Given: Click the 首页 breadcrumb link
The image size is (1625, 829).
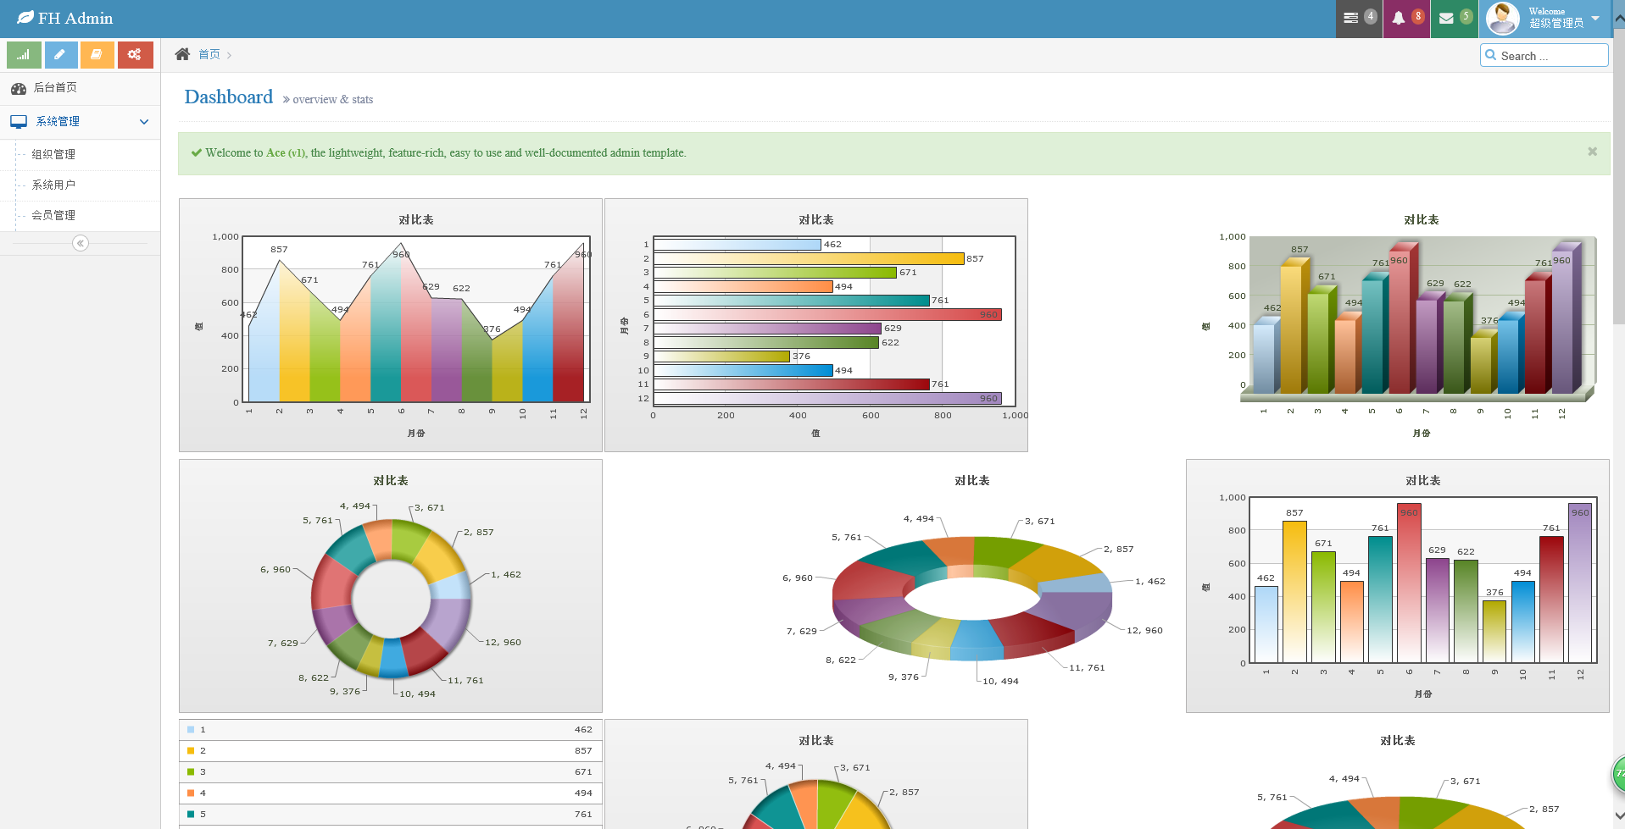Looking at the screenshot, I should click(209, 54).
